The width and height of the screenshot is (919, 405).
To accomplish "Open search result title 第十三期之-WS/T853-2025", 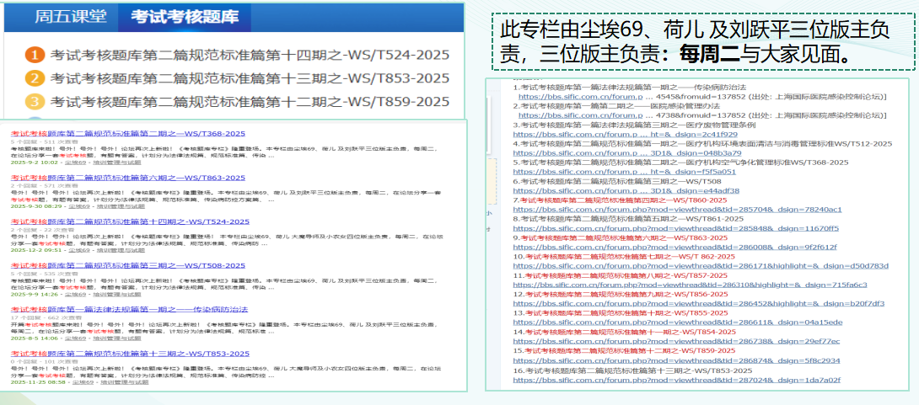I will (x=130, y=354).
